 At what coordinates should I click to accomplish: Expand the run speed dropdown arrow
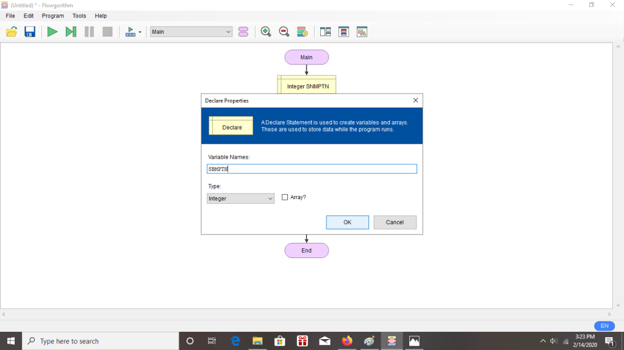[x=140, y=32]
